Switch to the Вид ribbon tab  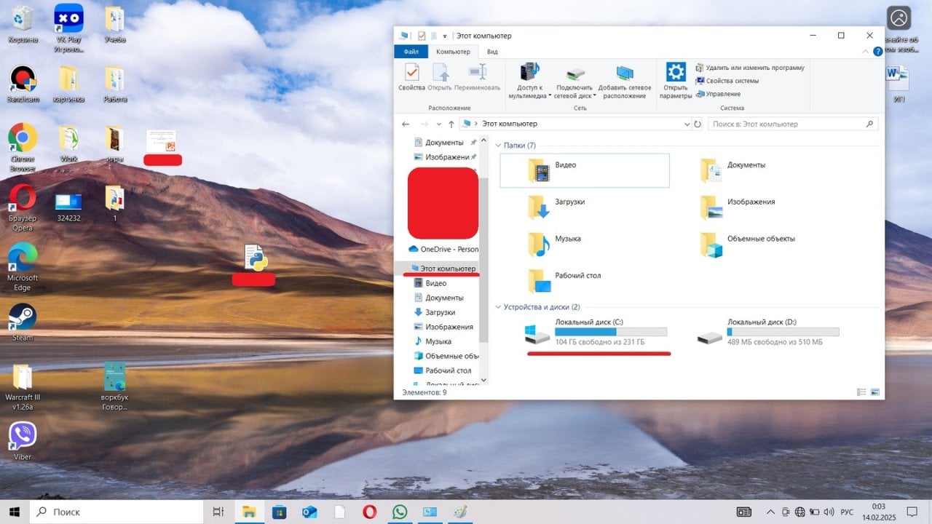coord(492,52)
